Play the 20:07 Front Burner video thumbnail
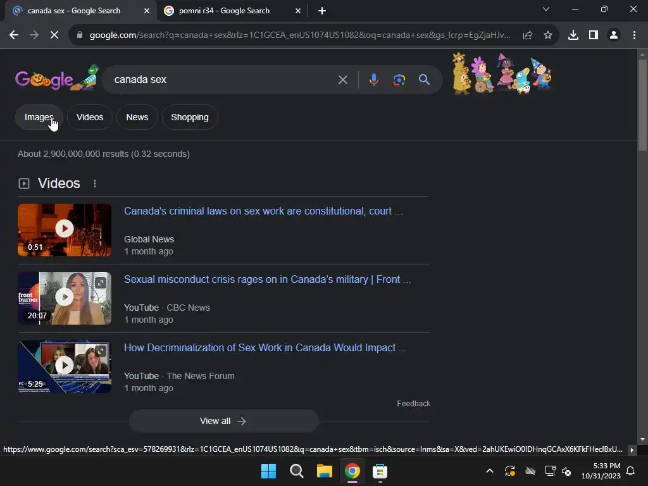This screenshot has height=486, width=648. pyautogui.click(x=65, y=298)
